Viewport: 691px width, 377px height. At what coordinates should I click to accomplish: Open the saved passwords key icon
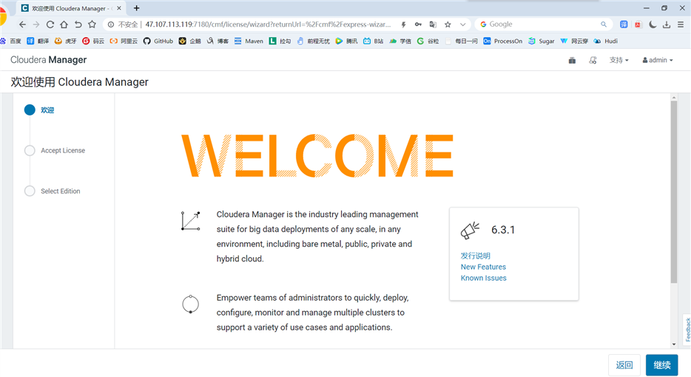click(x=418, y=24)
